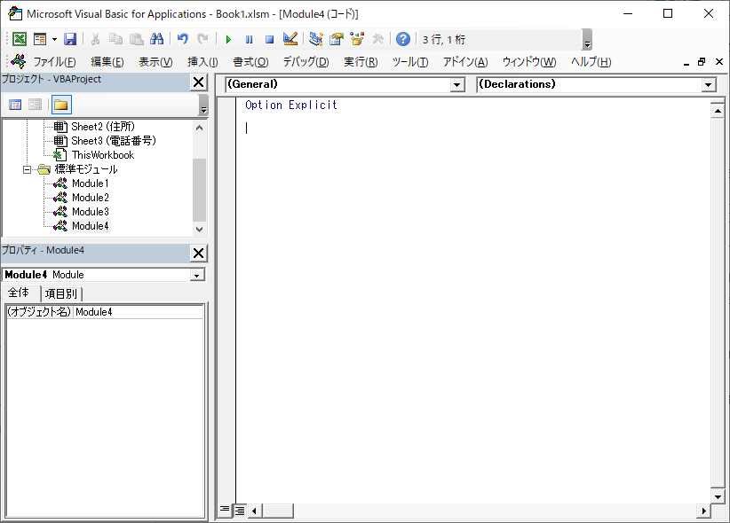Image resolution: width=730 pixels, height=523 pixels.
Task: Undo the last action
Action: click(x=183, y=39)
